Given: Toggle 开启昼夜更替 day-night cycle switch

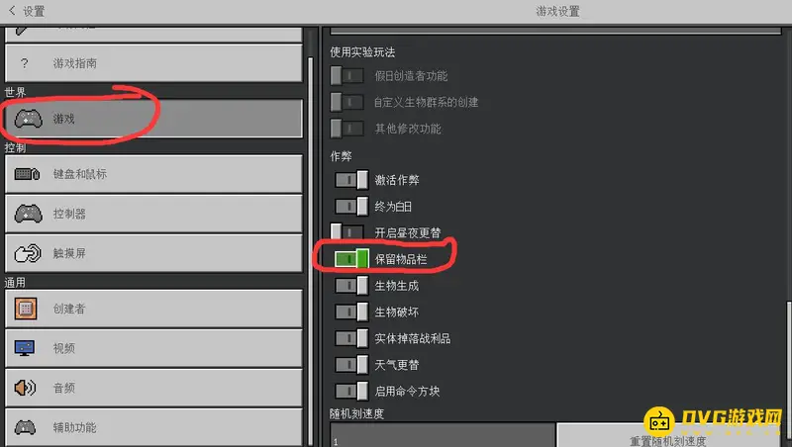Looking at the screenshot, I should (347, 232).
